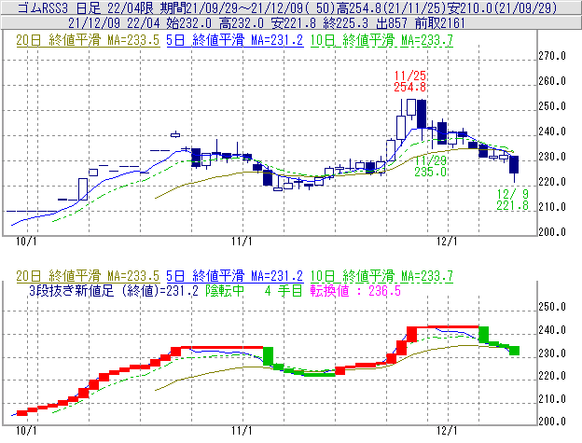Viewport: 582px width, 443px height.
Task: Select the 10-day MA=233.7 legend in upper chart
Action: [381, 40]
